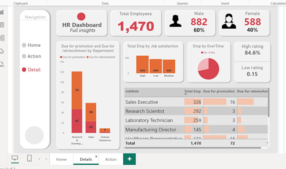This screenshot has width=286, height=169.
Task: Select Yes legend marker in OverTime chart
Action: click(209, 53)
